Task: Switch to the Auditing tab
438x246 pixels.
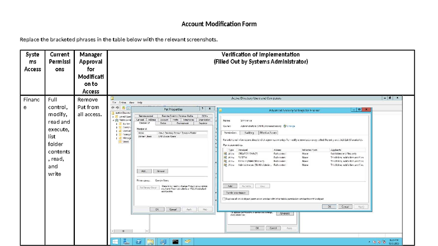Action: [x=250, y=133]
